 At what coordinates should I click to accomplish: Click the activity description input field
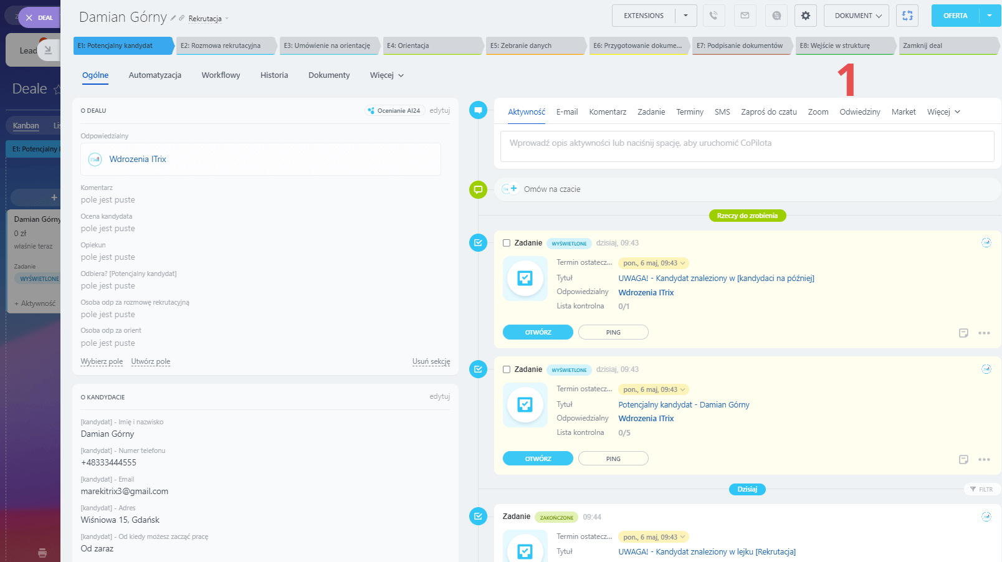click(747, 146)
